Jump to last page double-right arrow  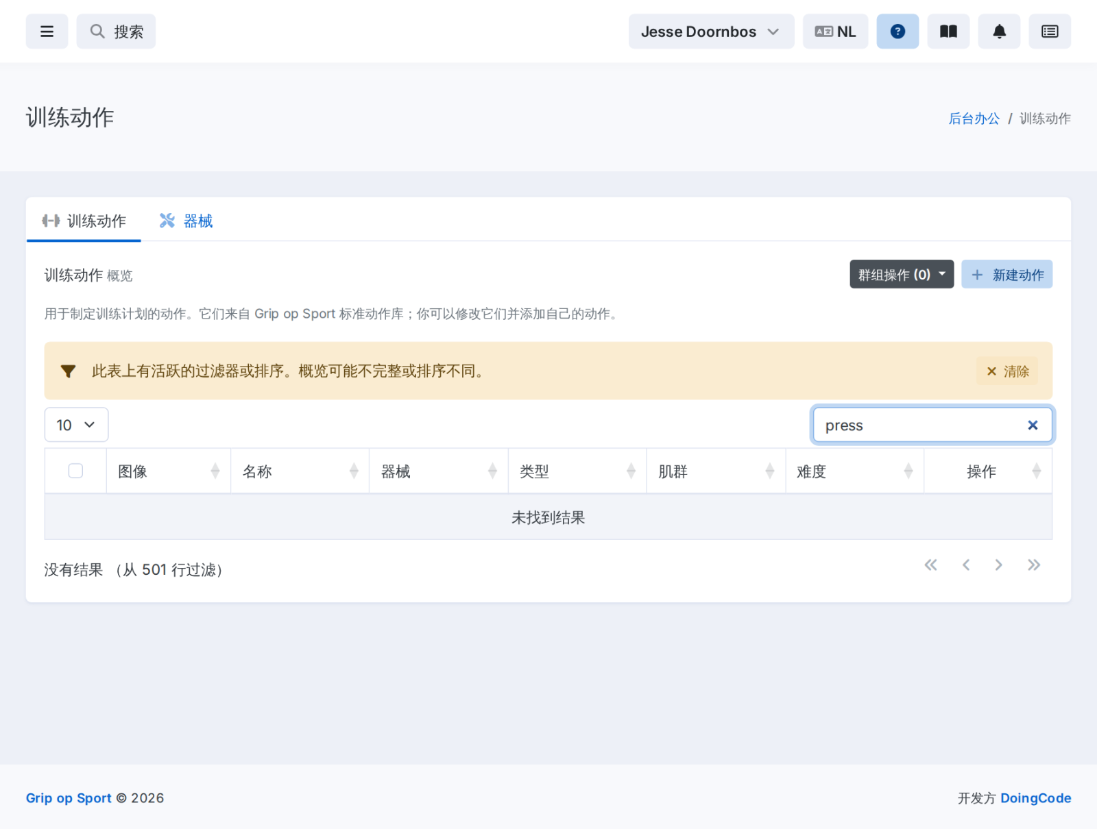1034,565
